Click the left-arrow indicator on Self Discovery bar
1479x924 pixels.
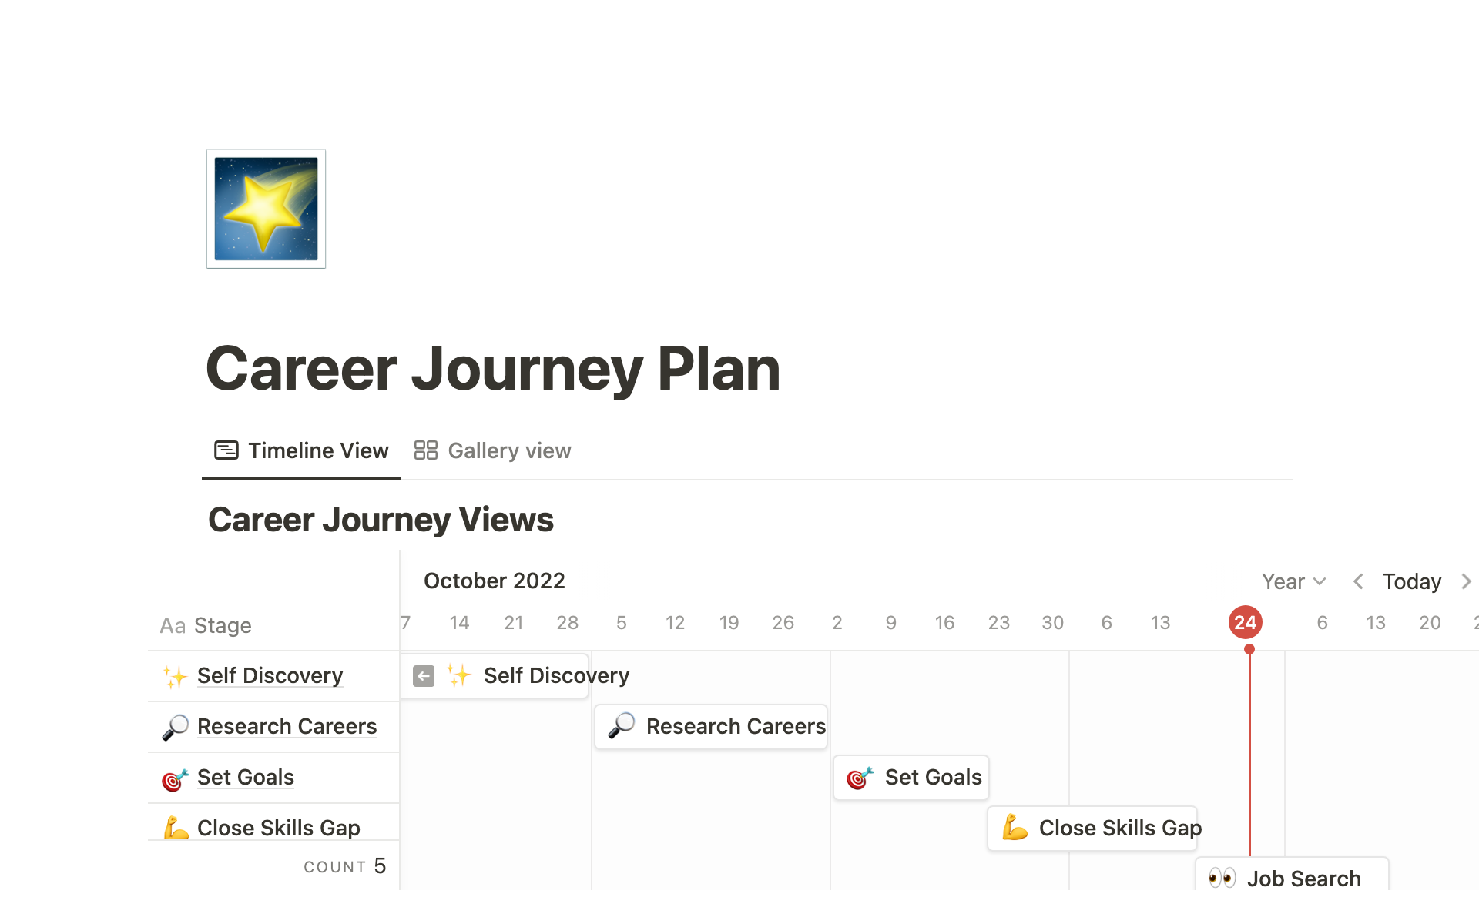point(423,676)
